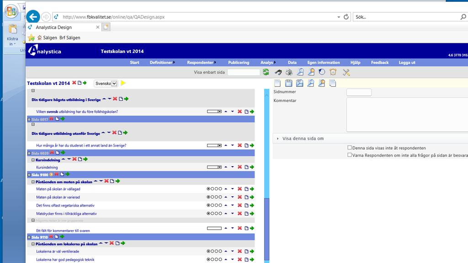
Task: Click green arrow on Sida 9110 header
Action: pos(62,237)
